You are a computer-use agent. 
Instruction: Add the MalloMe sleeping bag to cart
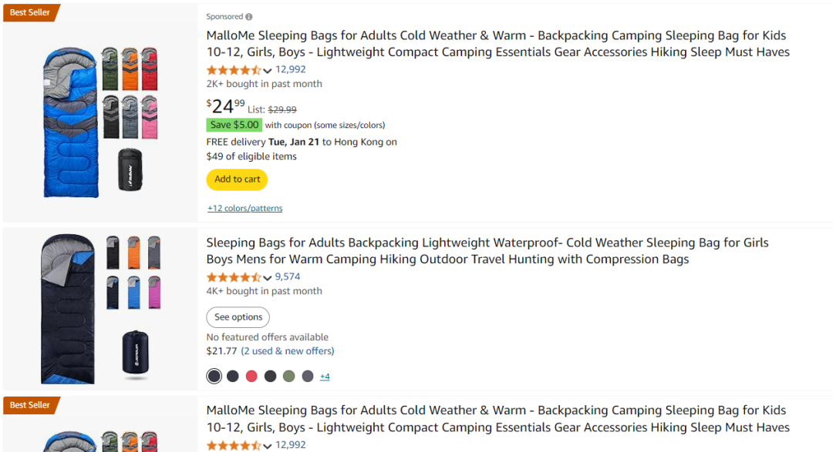(237, 179)
